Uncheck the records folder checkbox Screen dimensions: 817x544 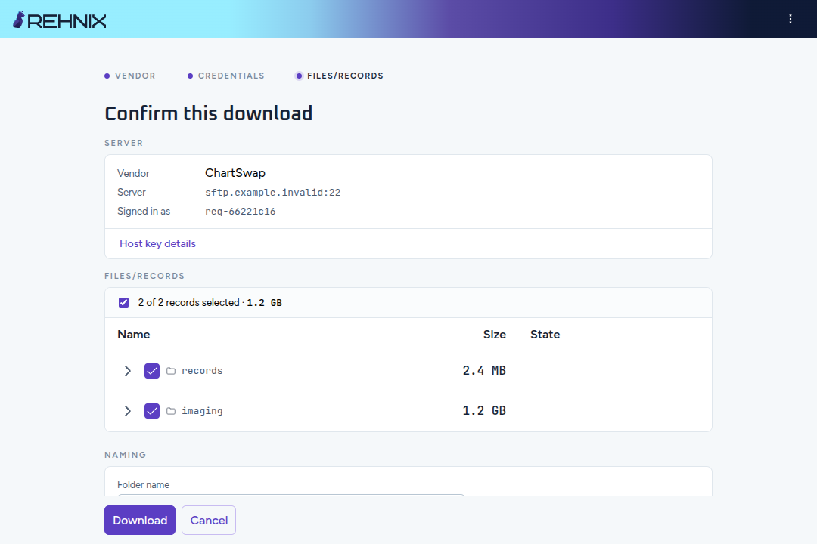[151, 371]
